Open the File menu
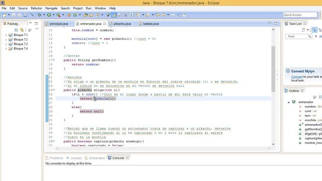Screen dimensions: 322x181 4,8
